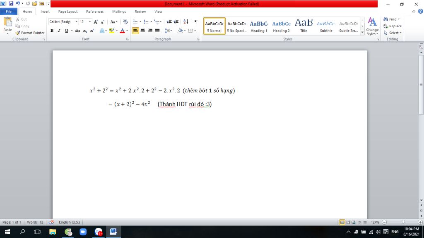The width and height of the screenshot is (424, 238).
Task: Toggle Bold formatting
Action: point(52,31)
